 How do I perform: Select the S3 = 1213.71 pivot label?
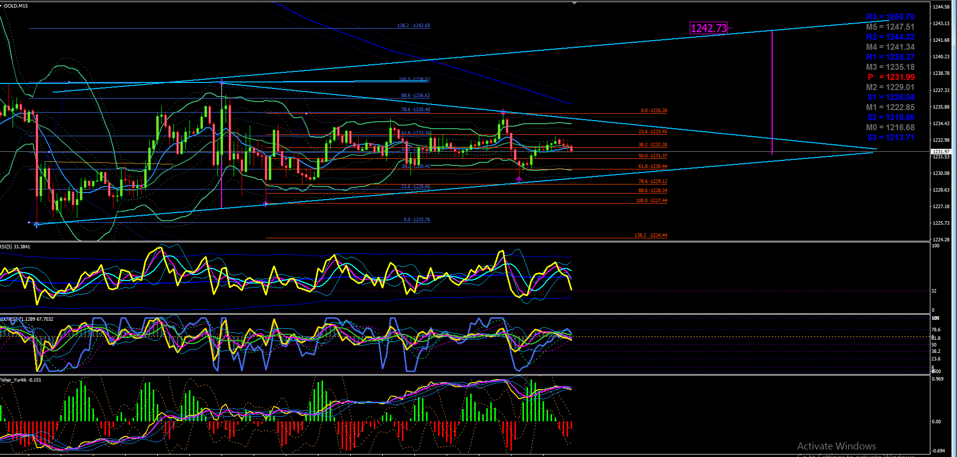(x=891, y=138)
